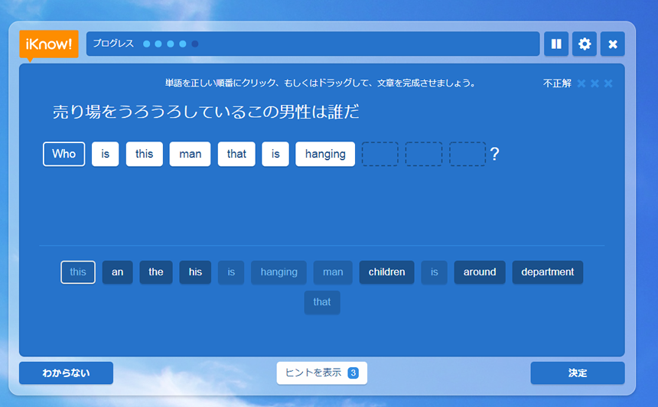Click the わからない button
The width and height of the screenshot is (658, 407).
click(x=66, y=373)
